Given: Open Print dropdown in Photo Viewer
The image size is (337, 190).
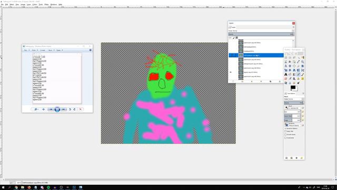Looking at the screenshot, I should point(35,50).
